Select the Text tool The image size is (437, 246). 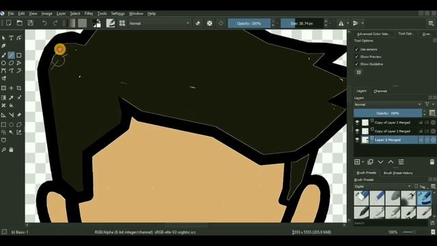point(11,38)
